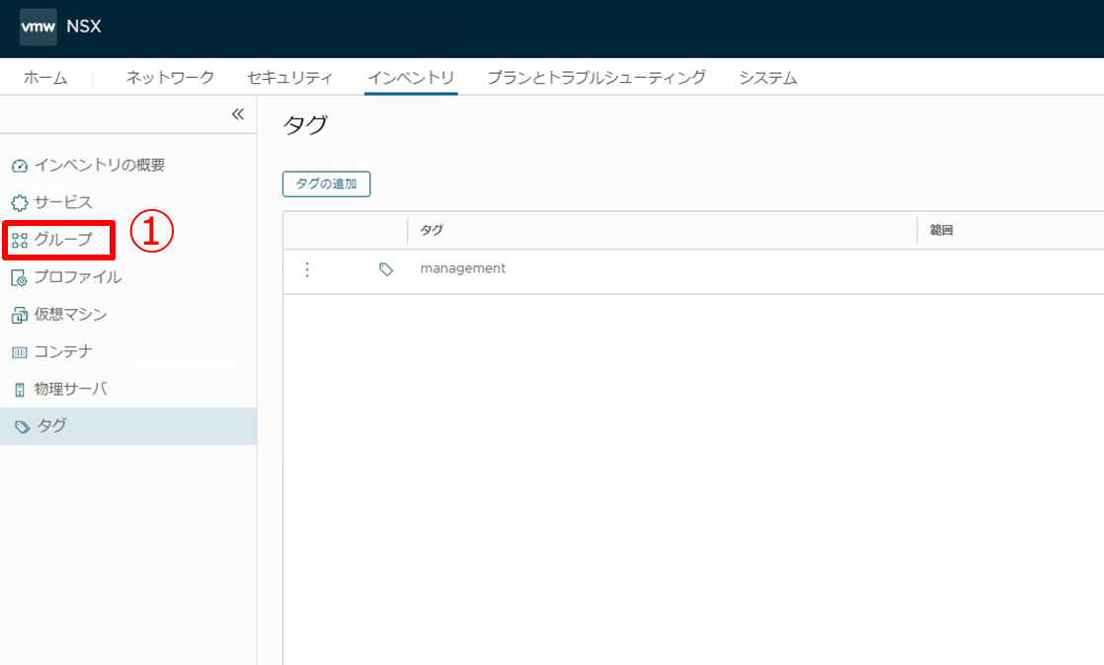The image size is (1104, 665).
Task: Open the ホーム tab
Action: 45,78
